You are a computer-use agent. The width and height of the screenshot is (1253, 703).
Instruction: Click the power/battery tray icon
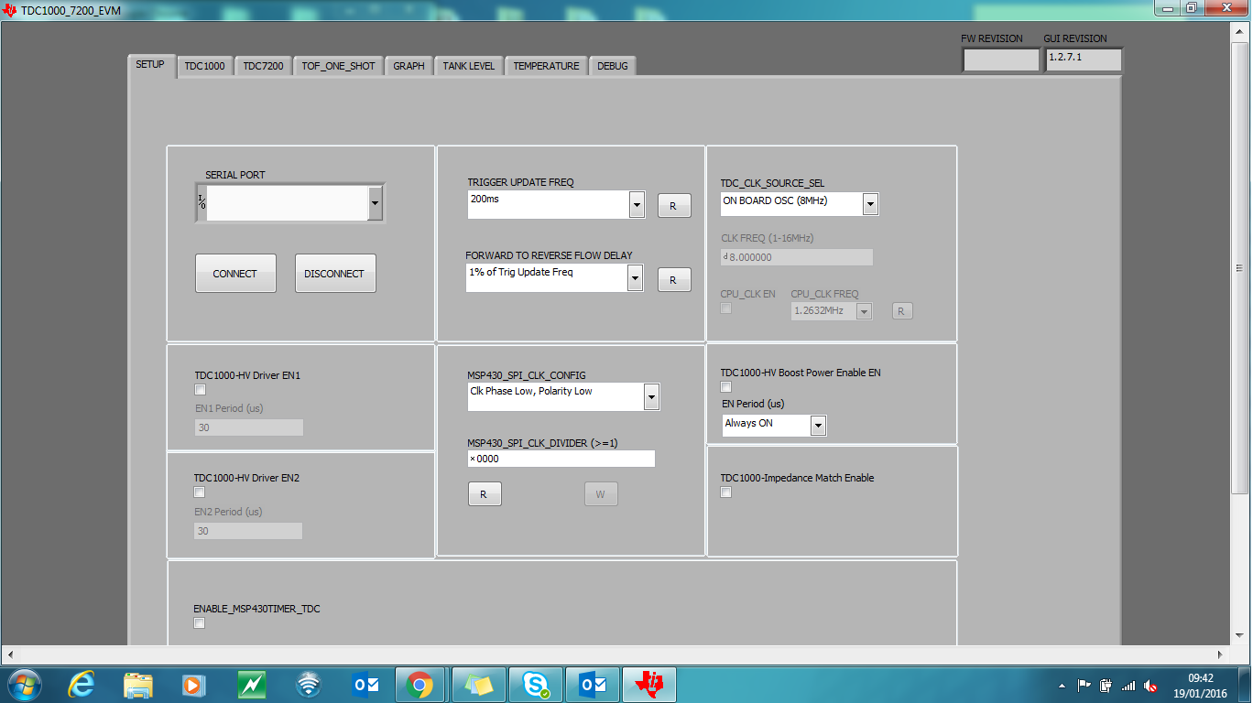point(1106,685)
